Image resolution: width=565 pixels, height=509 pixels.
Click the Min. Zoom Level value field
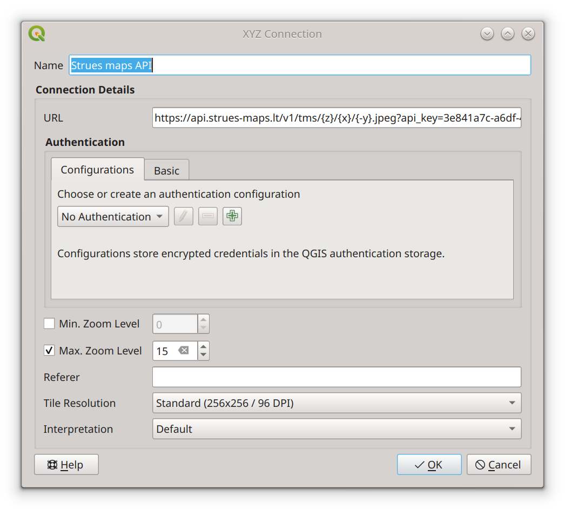175,324
